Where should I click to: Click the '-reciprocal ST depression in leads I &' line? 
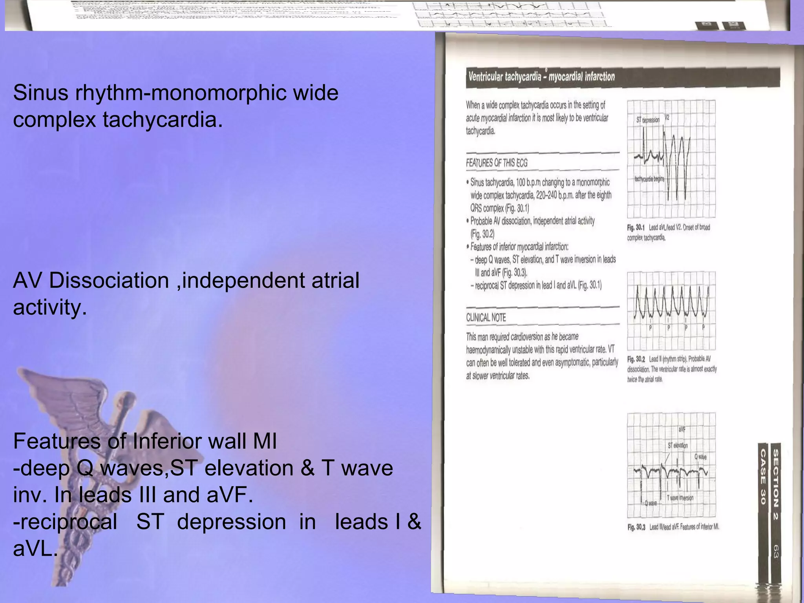217,522
